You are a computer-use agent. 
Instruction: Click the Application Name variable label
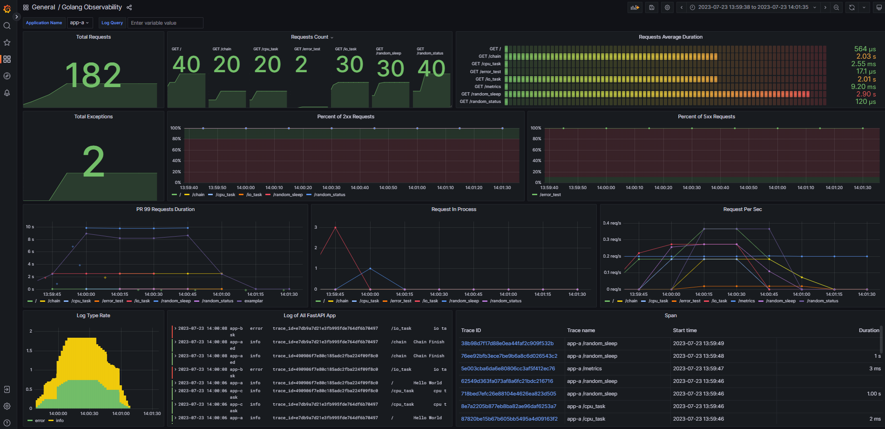(x=44, y=23)
